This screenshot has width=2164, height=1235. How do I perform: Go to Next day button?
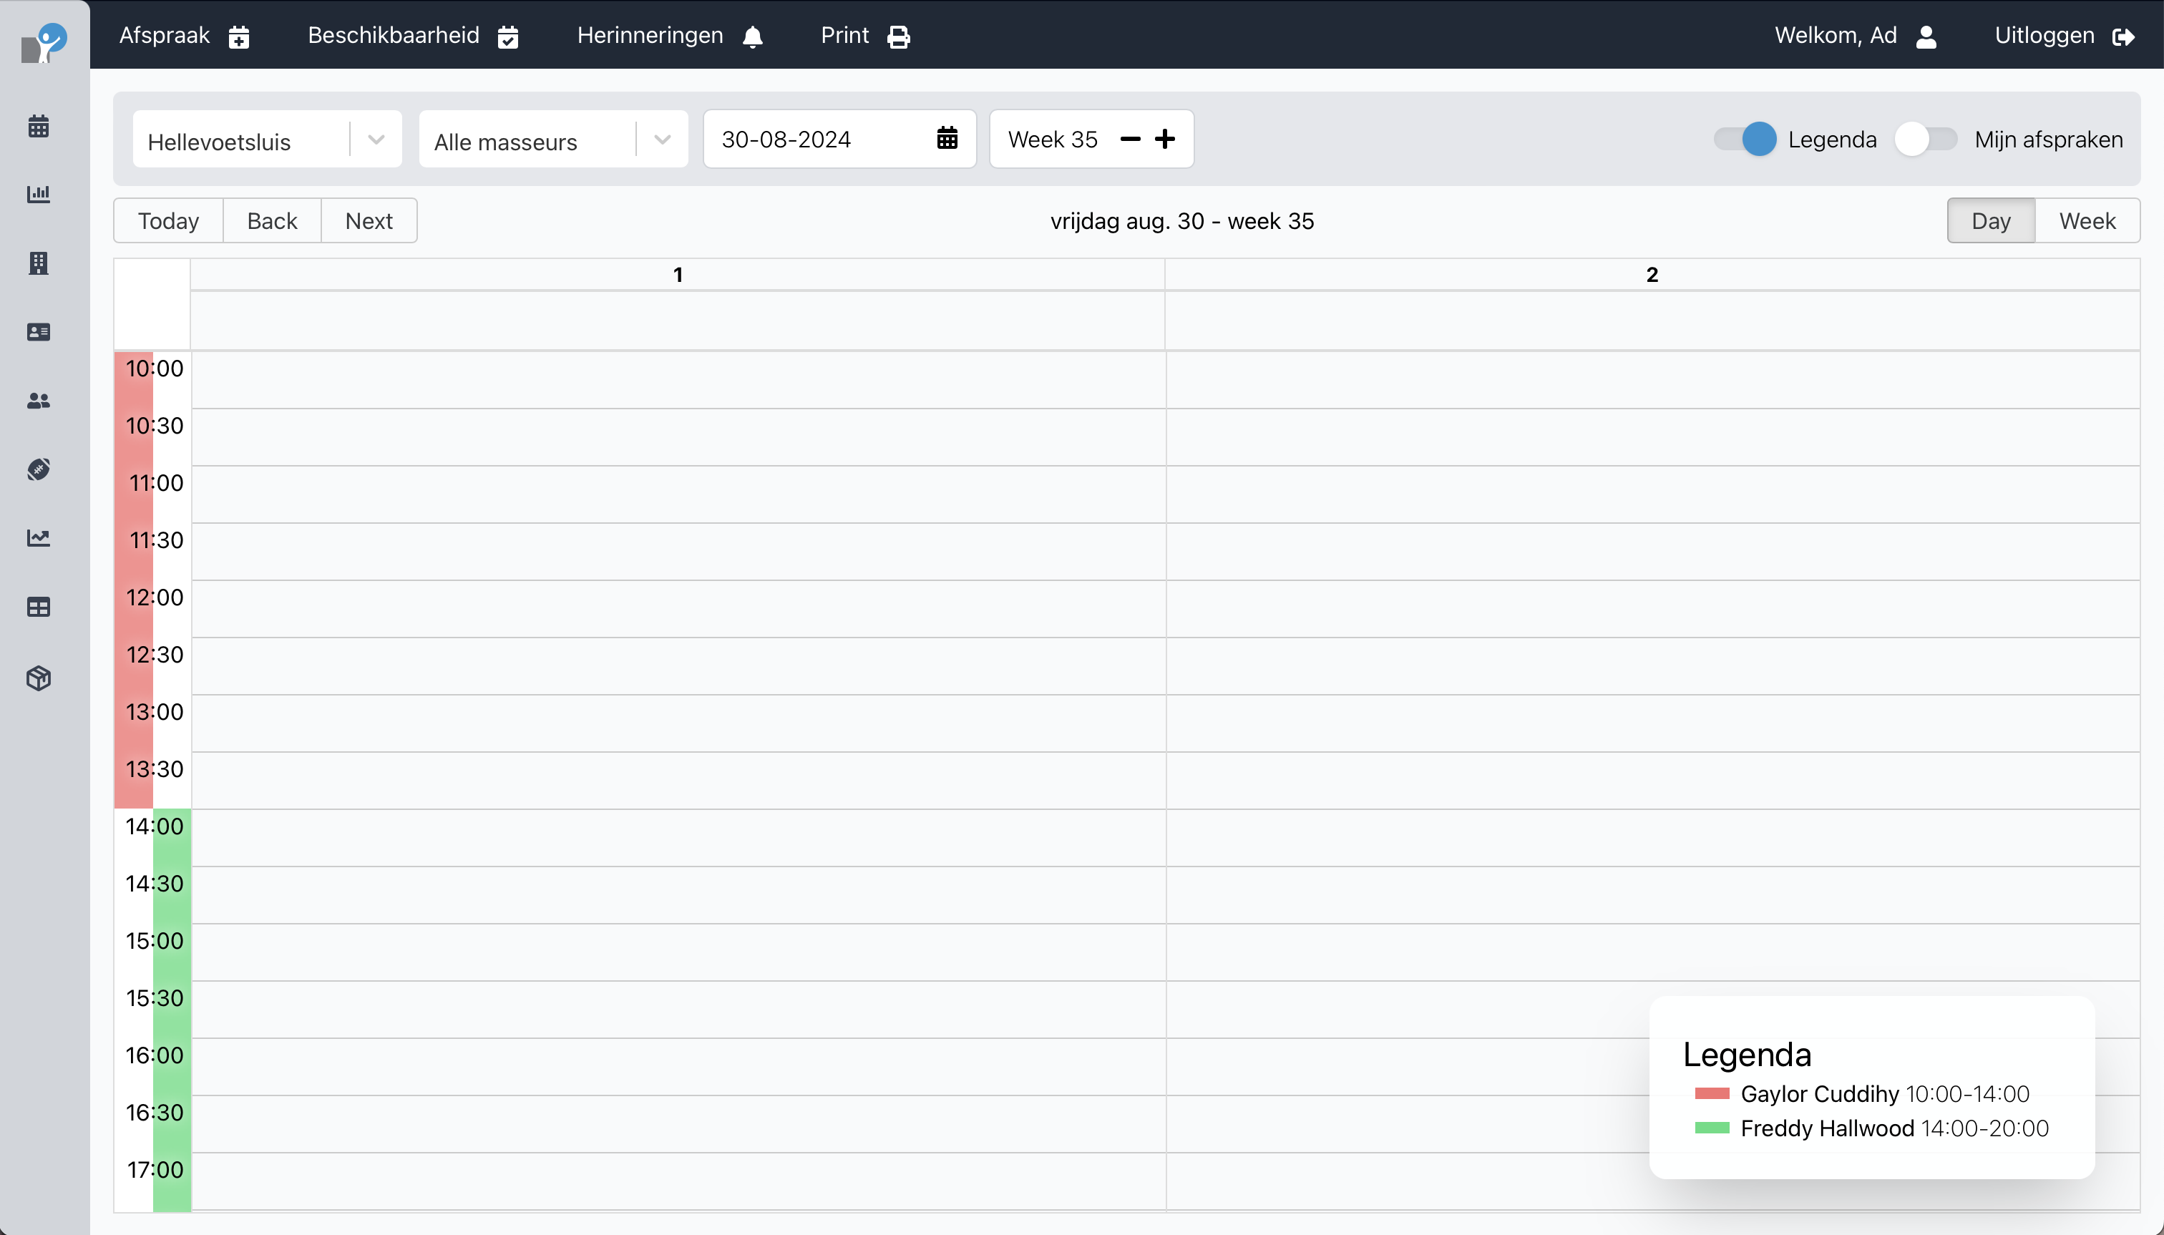[368, 221]
